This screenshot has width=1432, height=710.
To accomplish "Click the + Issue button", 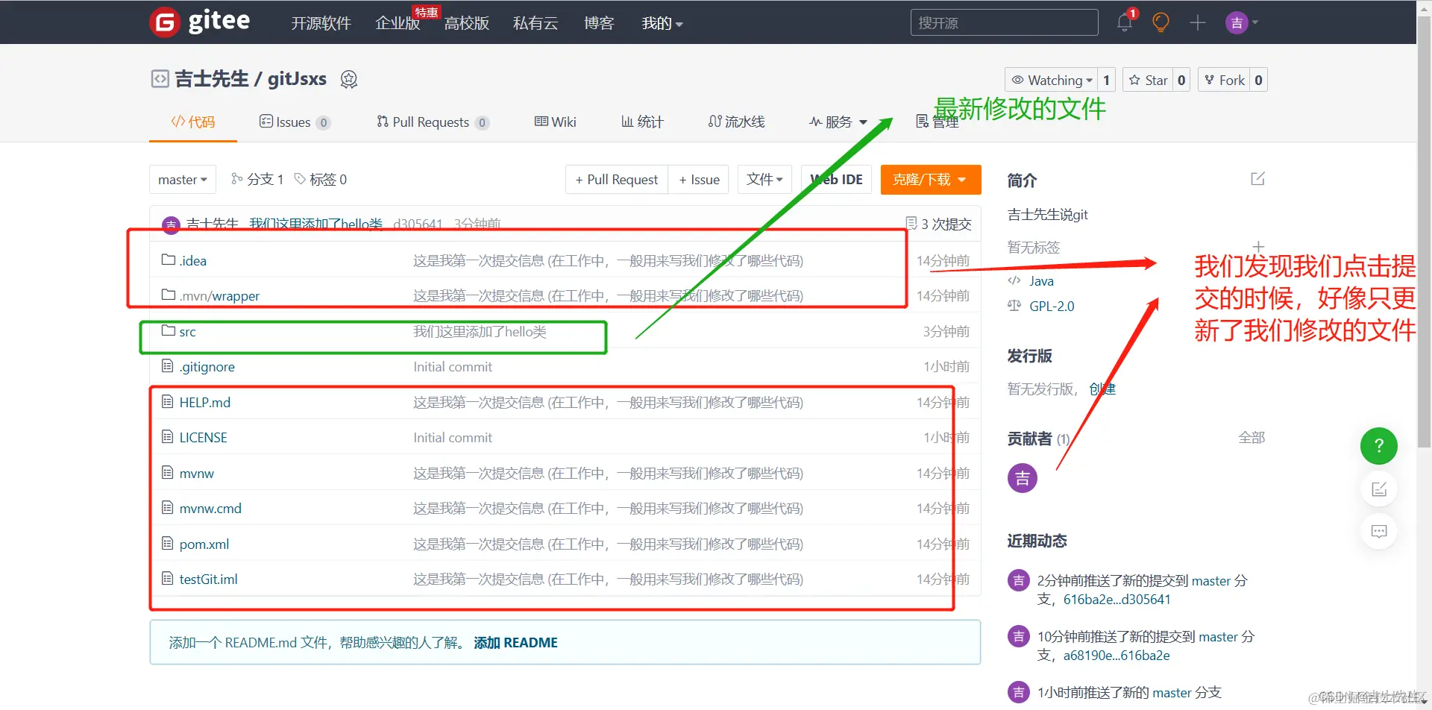I will click(x=699, y=179).
